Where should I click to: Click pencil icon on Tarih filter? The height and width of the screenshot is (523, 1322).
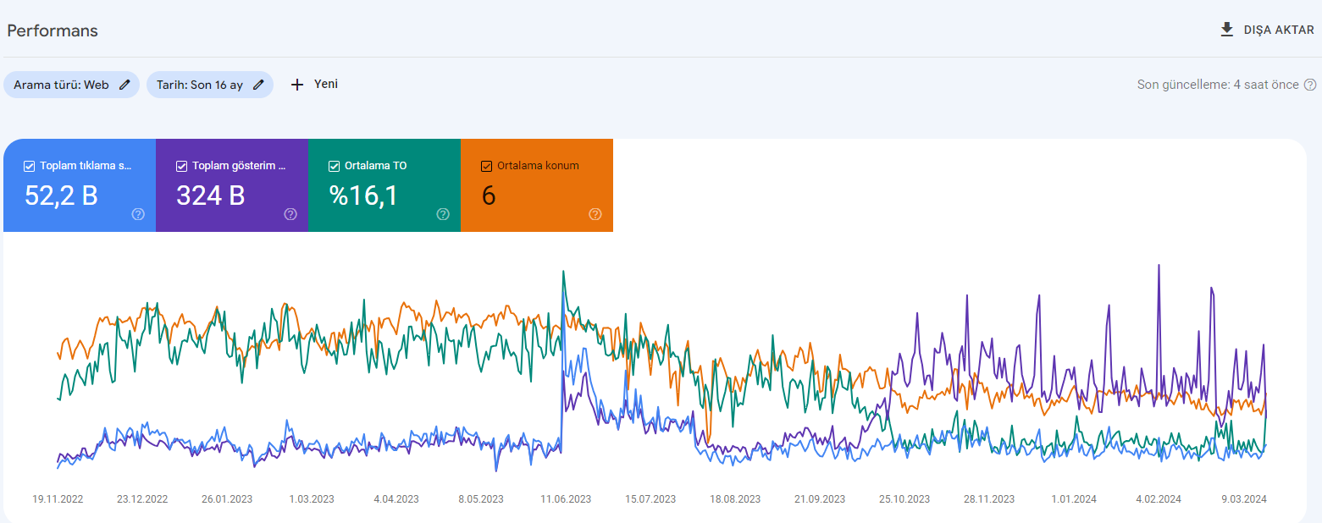(x=258, y=85)
